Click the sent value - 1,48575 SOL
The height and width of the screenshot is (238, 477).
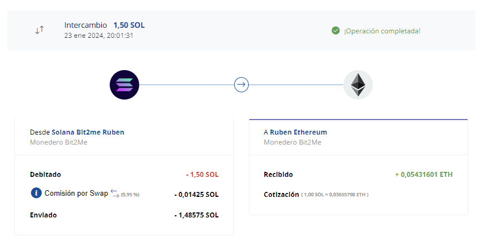(197, 215)
